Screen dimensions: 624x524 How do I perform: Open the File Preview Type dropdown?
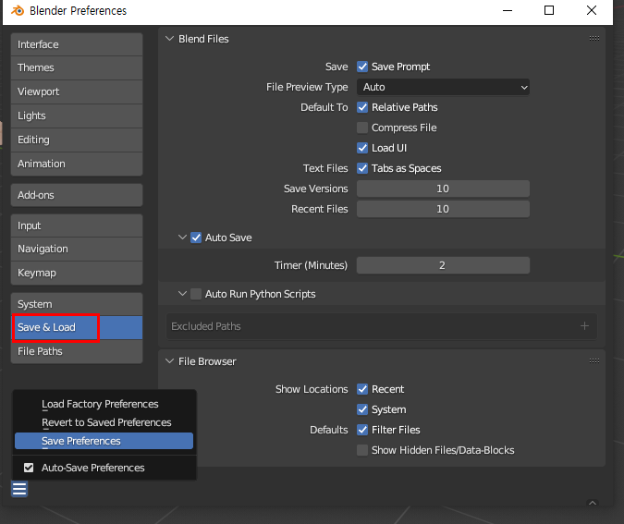pos(443,87)
